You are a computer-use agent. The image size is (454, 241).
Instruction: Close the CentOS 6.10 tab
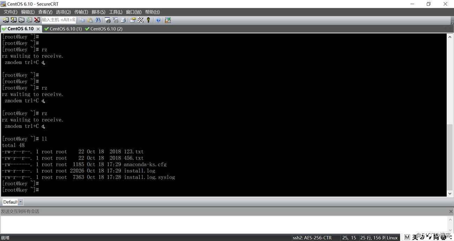(38, 29)
